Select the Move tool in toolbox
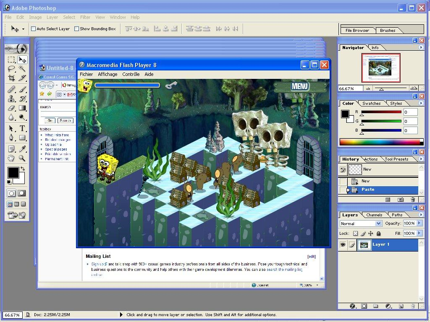Viewport: 430px width, 322px height. (x=22, y=60)
